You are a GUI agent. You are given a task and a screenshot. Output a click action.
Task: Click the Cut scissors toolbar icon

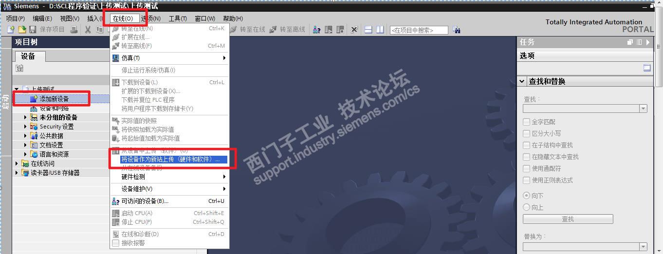pyautogui.click(x=88, y=30)
